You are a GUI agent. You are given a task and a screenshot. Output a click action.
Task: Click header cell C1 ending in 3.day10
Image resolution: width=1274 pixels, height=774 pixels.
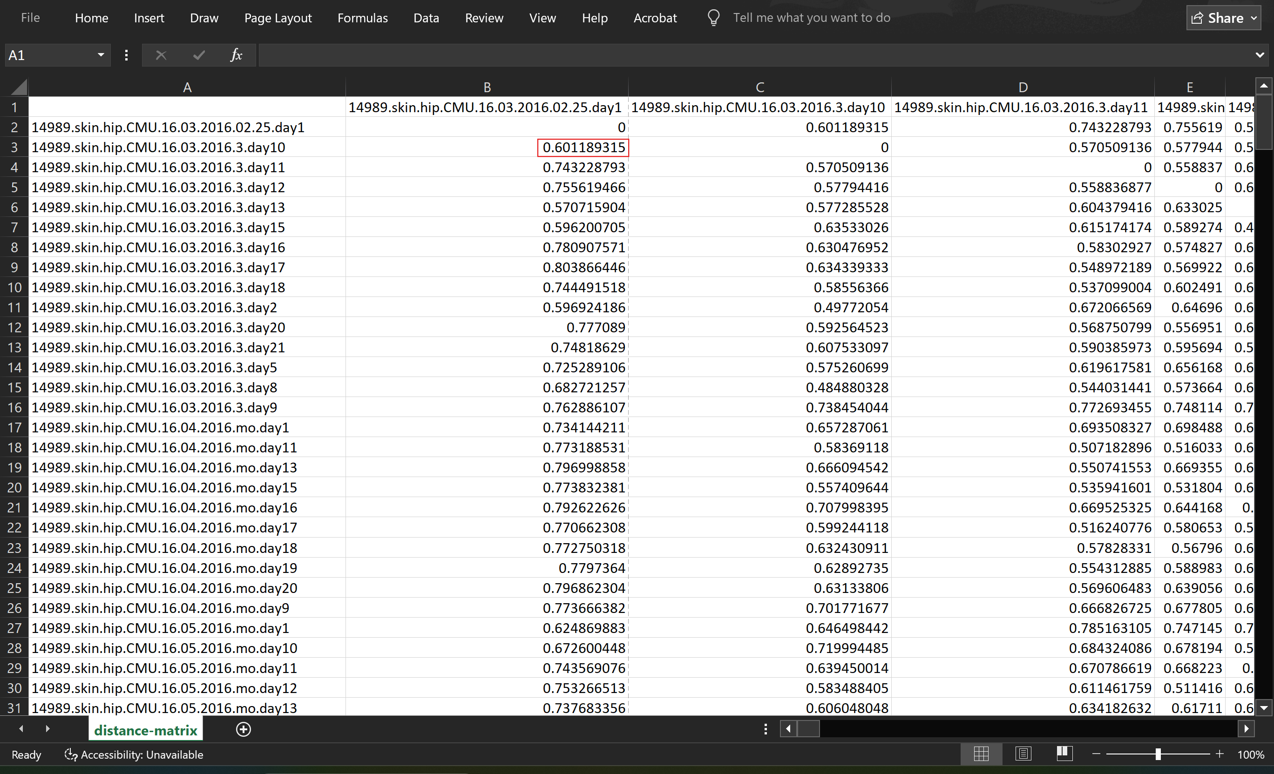pos(760,107)
